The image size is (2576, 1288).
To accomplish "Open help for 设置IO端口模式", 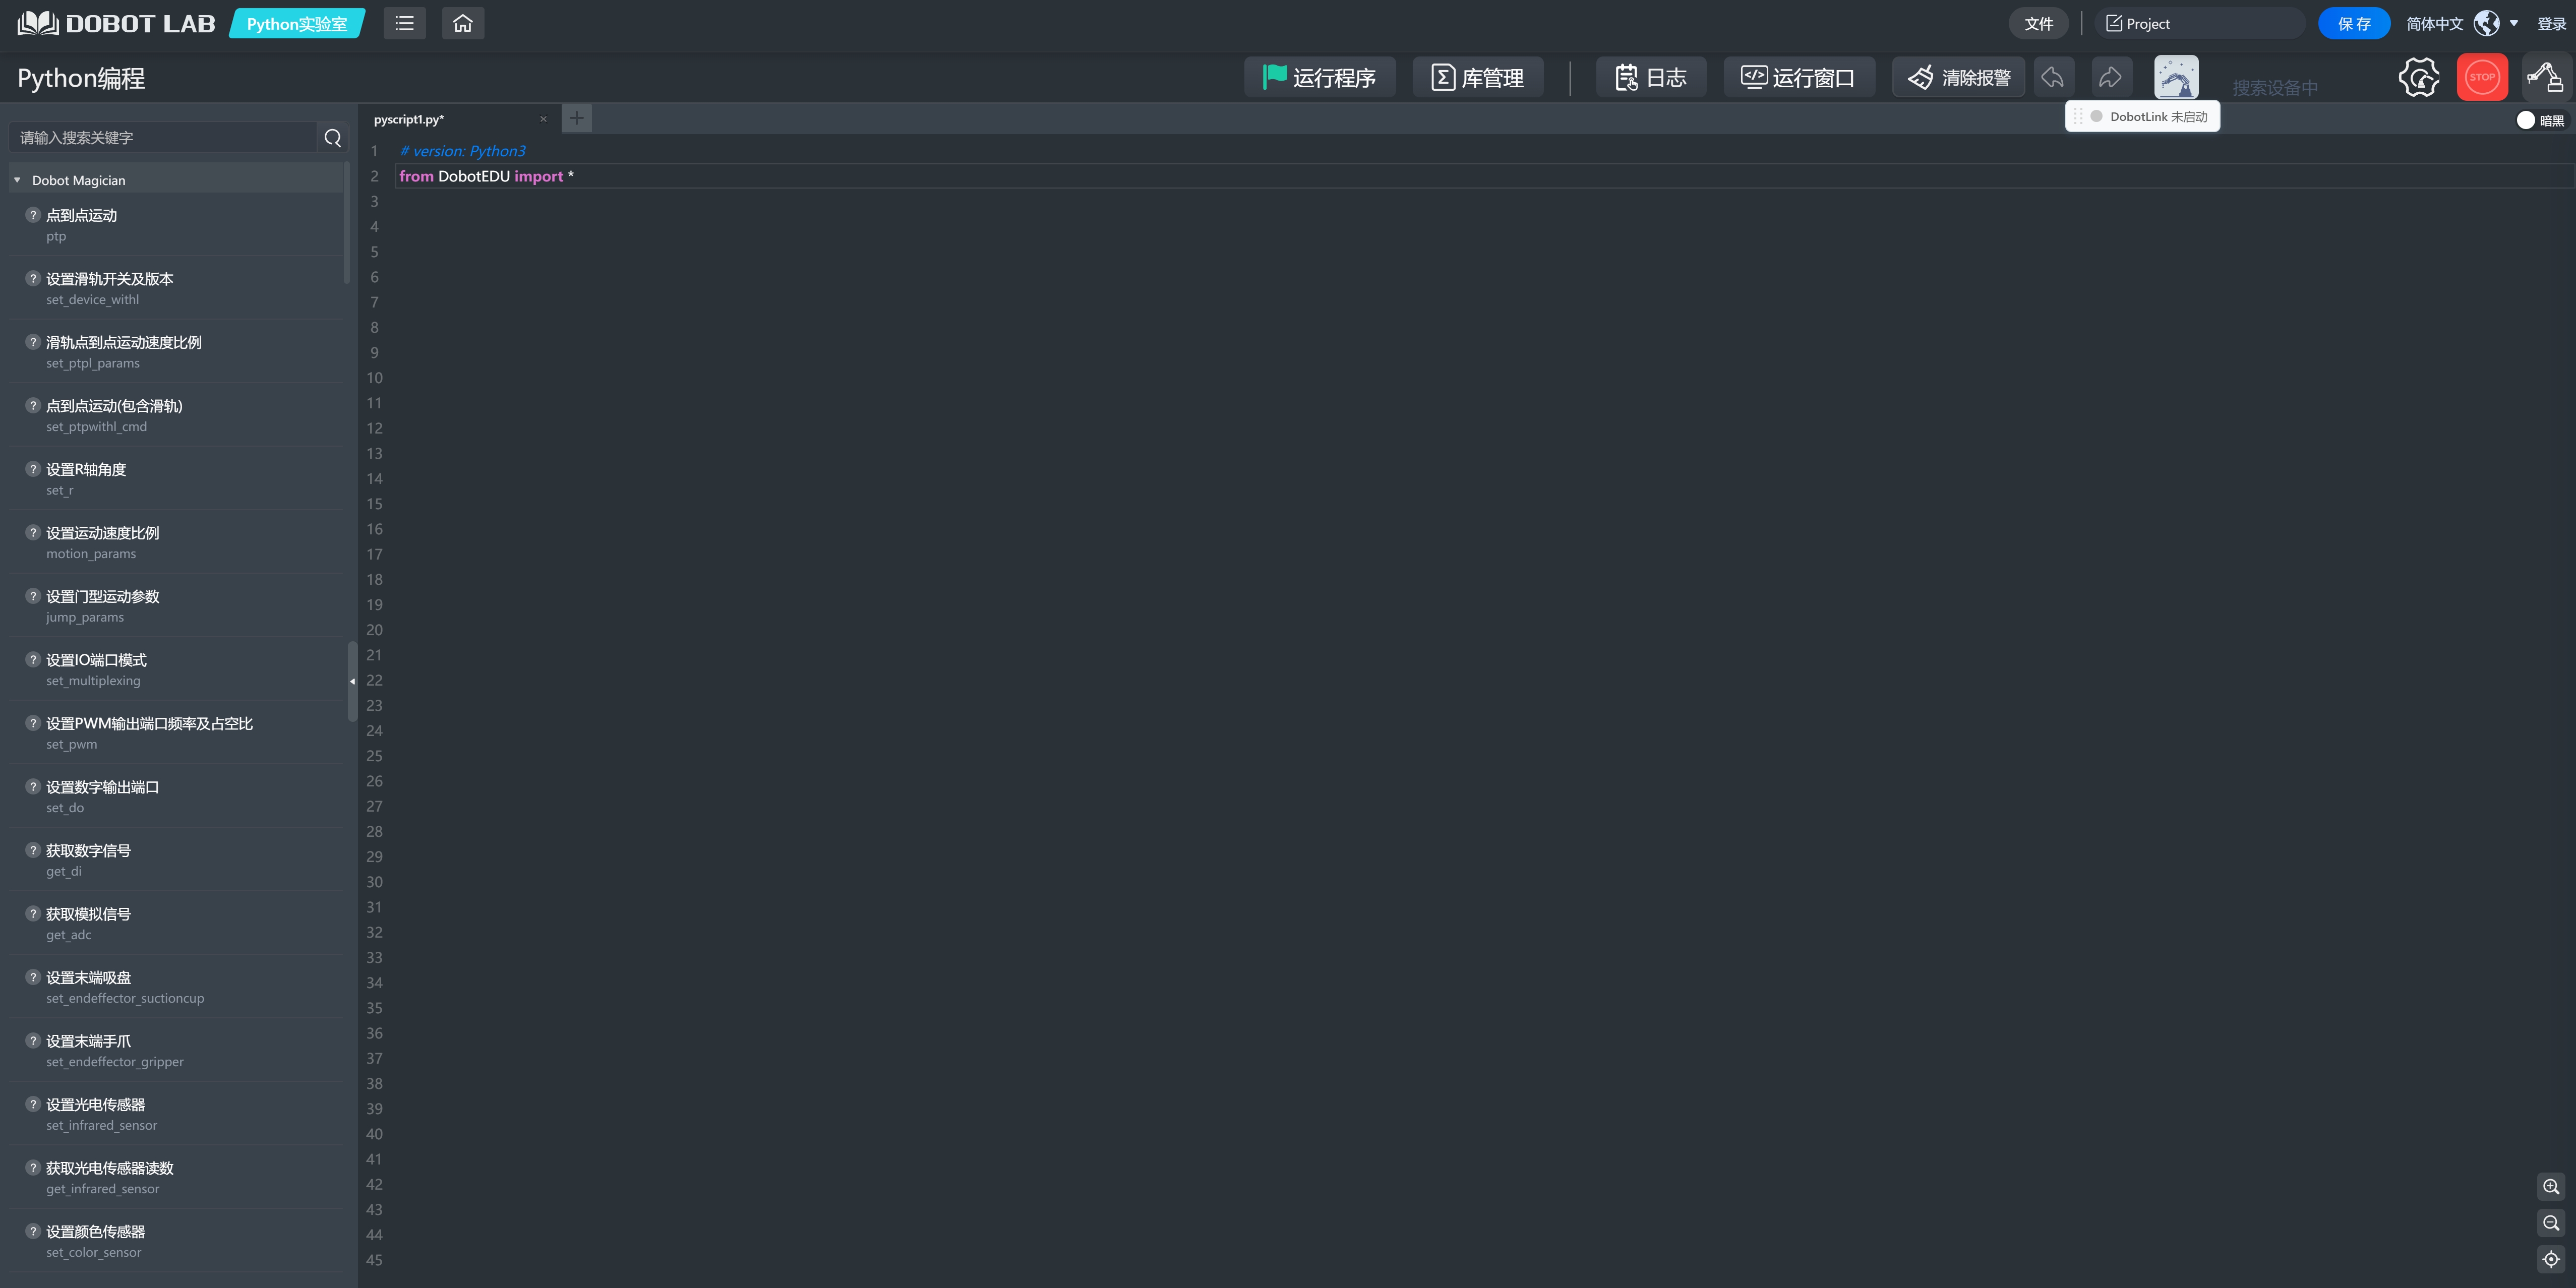I will [x=33, y=659].
